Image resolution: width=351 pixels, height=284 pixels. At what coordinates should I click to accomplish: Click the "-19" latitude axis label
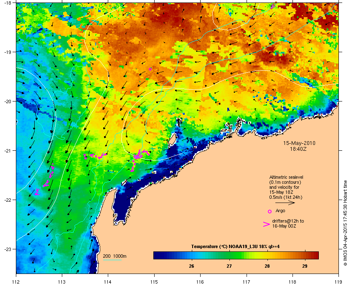(8, 52)
